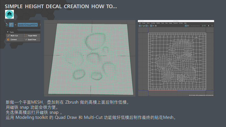Viewport: 226px width, 127px height.
Task: Click the ipoly:Group4024 live surface field
Action: pos(28,25)
